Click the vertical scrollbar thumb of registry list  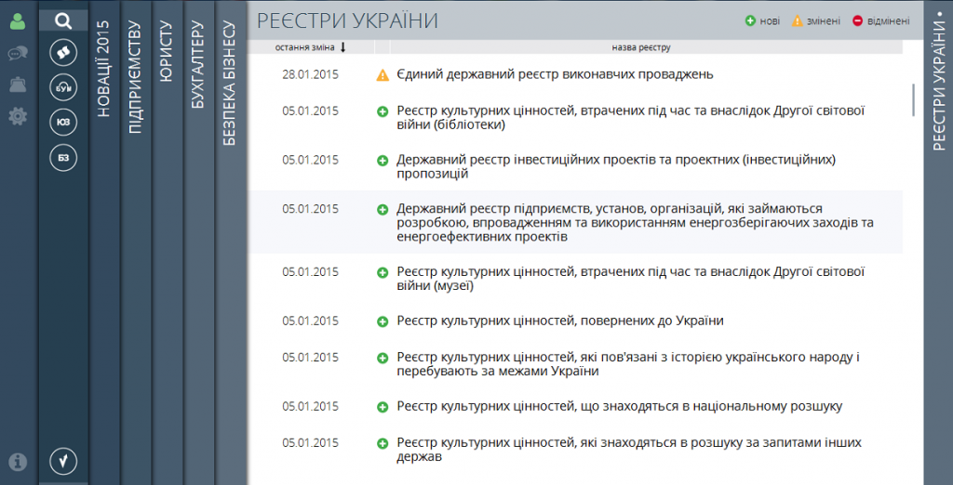click(x=913, y=99)
